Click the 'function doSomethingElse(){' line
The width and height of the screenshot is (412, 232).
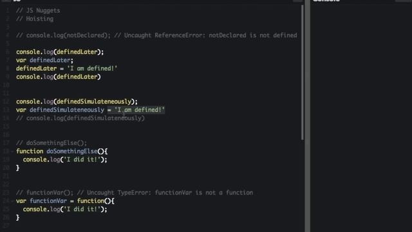62,151
